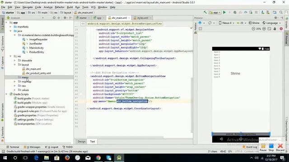Viewport: 289px width, 162px height.
Task: Select the menu folder in project tree
Action: [25, 77]
